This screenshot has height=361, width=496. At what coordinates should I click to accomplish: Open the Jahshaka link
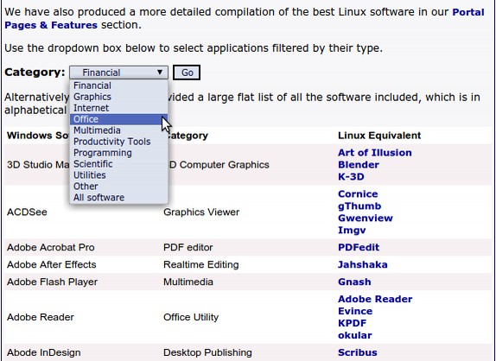[x=363, y=264]
